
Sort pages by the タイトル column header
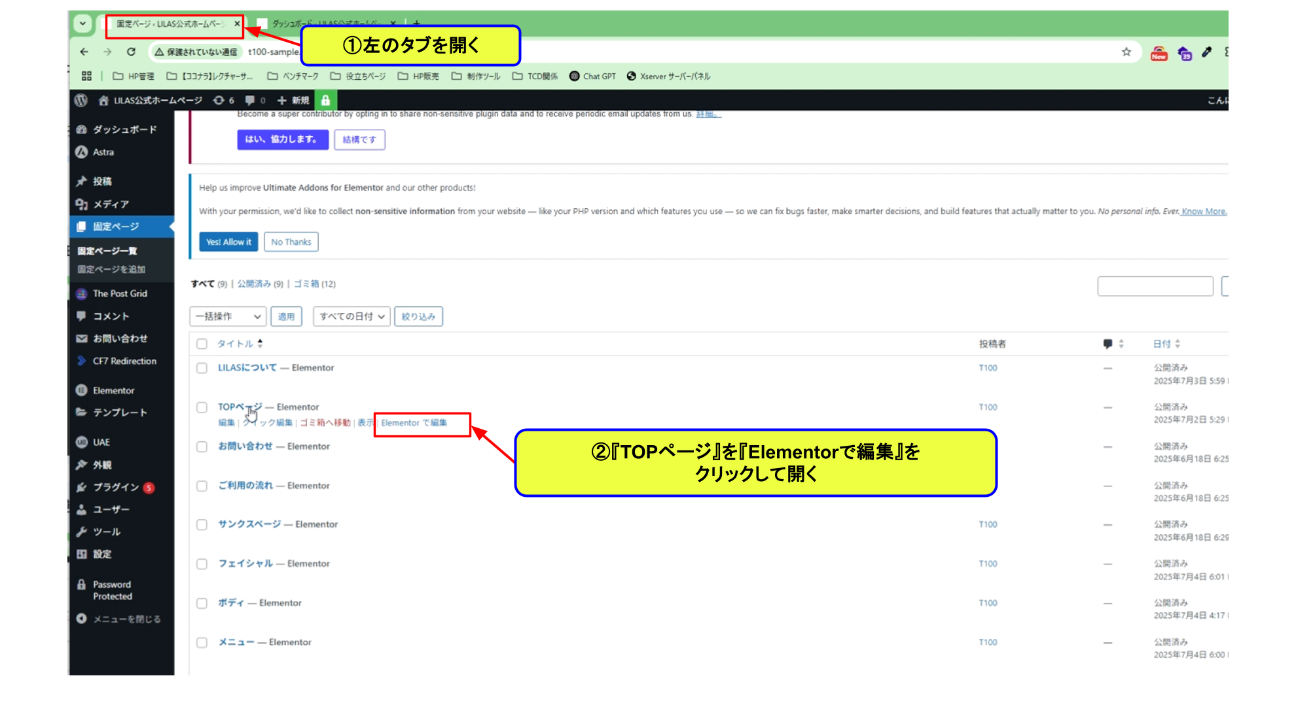click(240, 344)
